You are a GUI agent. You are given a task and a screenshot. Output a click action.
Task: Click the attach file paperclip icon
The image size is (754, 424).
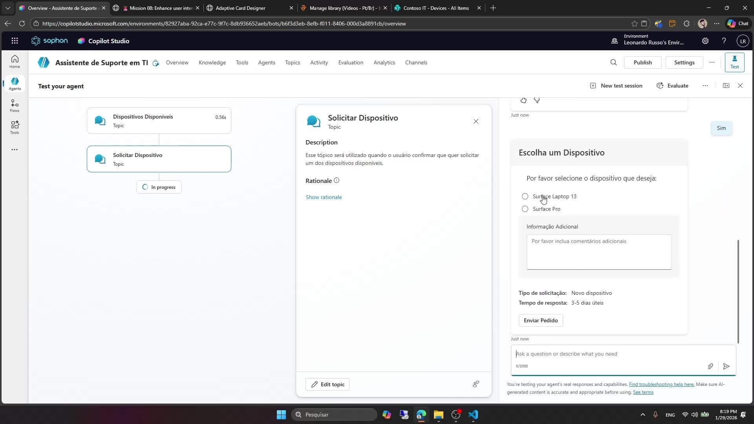[x=710, y=366]
